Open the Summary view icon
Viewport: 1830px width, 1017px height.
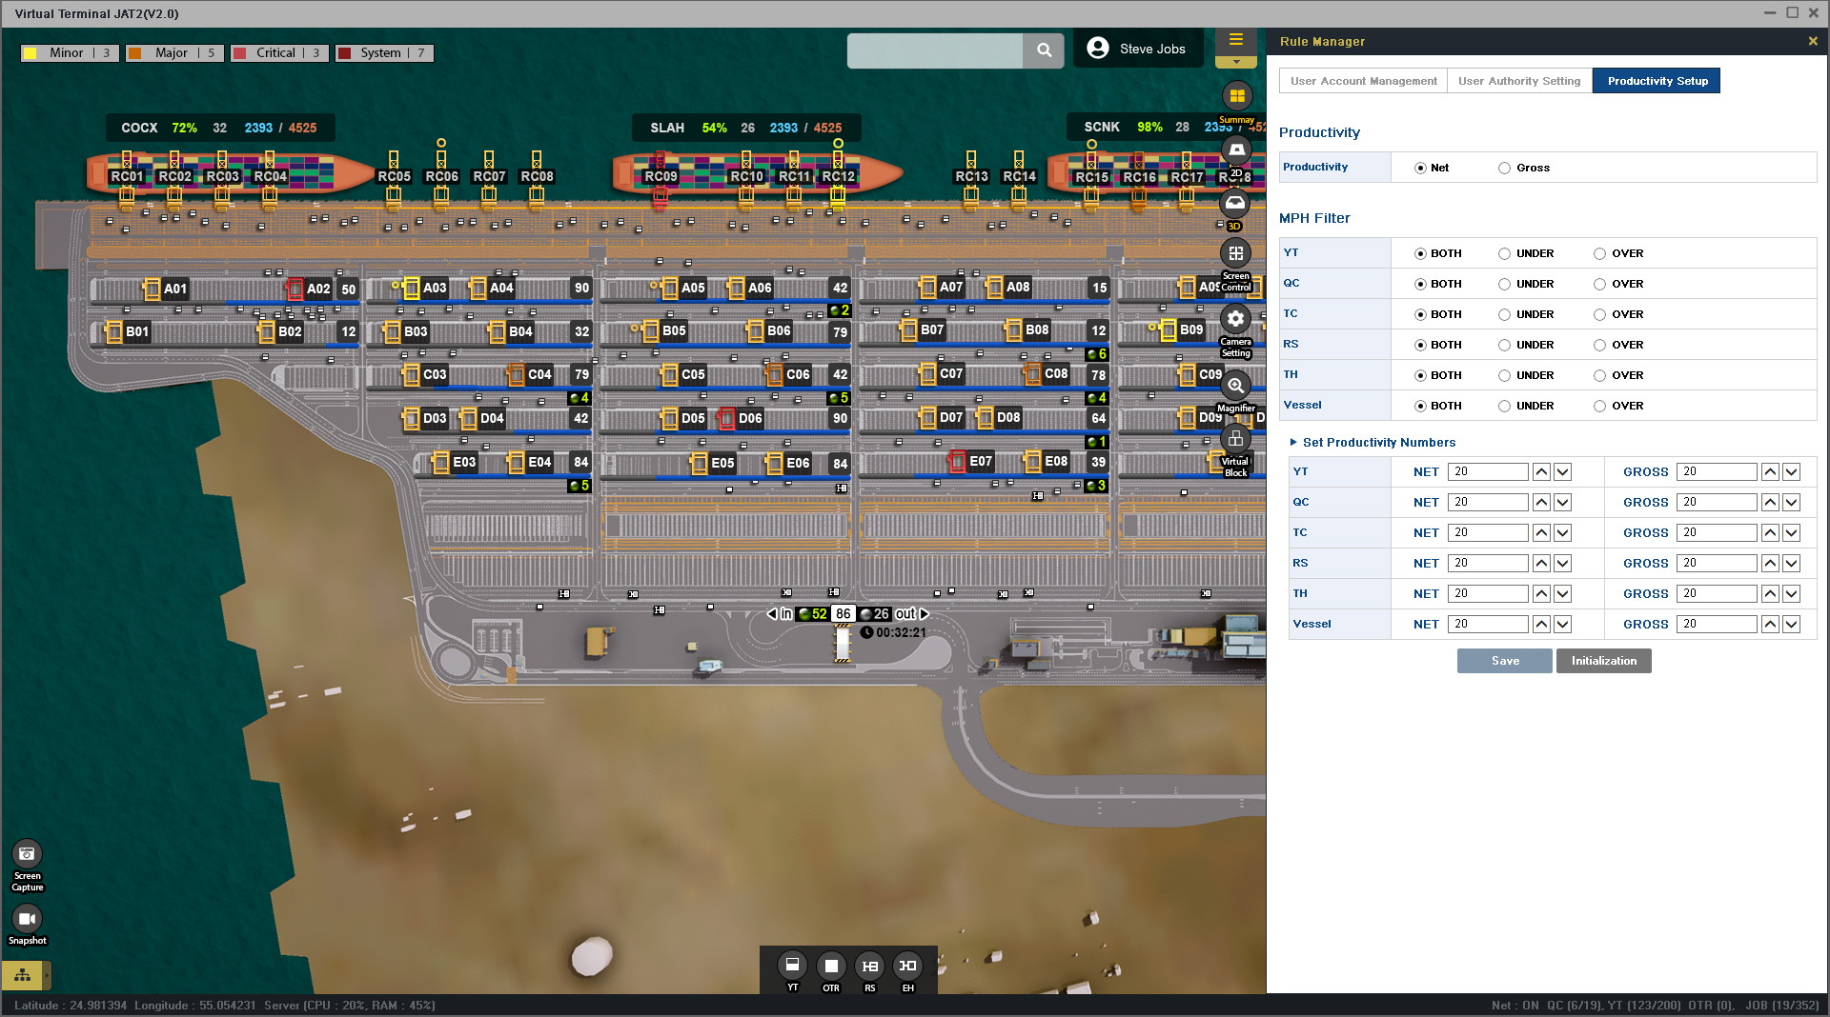[x=1236, y=96]
